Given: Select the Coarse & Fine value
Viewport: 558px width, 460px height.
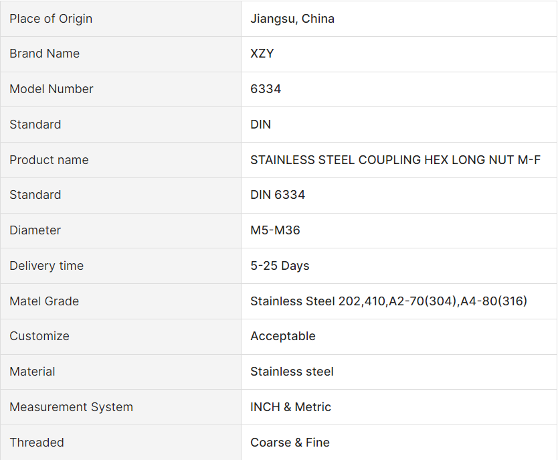Looking at the screenshot, I should pyautogui.click(x=290, y=443).
